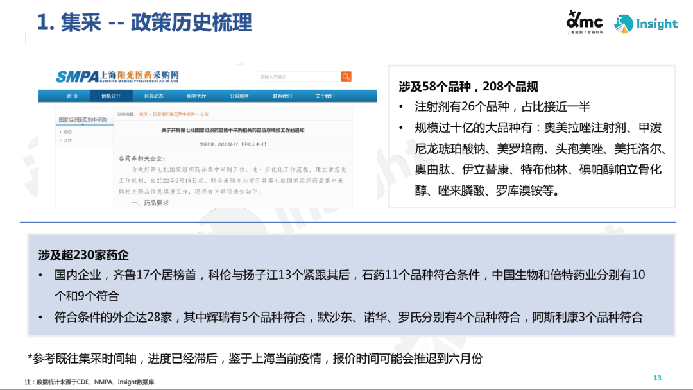Click the bullet 注射剂有26个品种

point(502,107)
